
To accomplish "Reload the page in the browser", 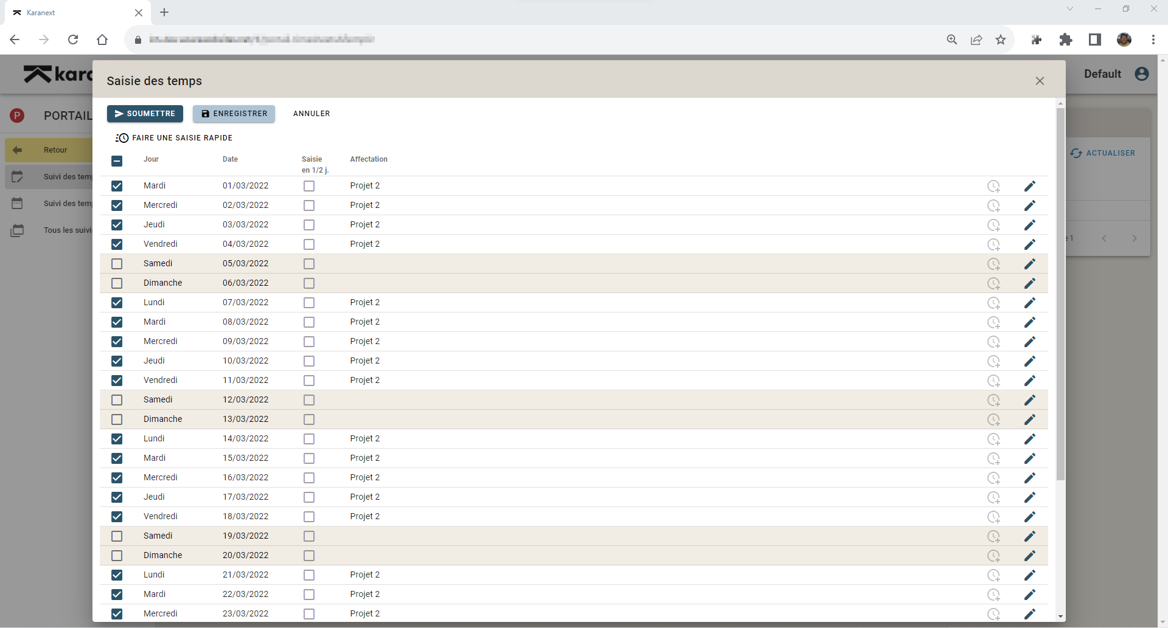I will pos(73,40).
